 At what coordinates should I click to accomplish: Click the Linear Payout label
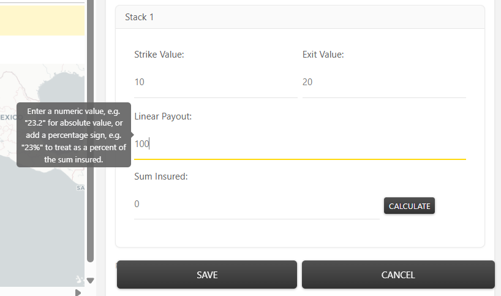(x=163, y=116)
